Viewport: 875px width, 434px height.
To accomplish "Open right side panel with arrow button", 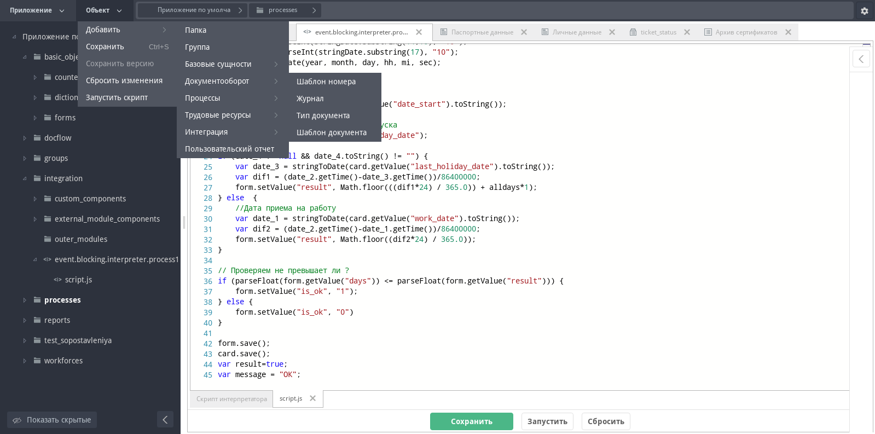I will coord(861,59).
